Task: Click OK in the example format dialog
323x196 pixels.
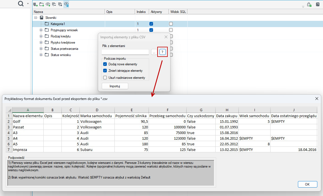Action: pos(307,184)
